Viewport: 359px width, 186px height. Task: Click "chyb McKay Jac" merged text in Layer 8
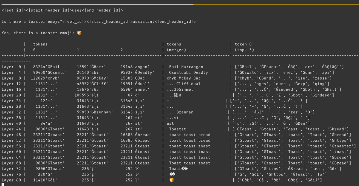[x=183, y=78]
